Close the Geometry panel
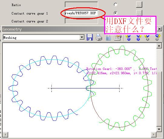The image size is (164, 139). click(x=159, y=29)
